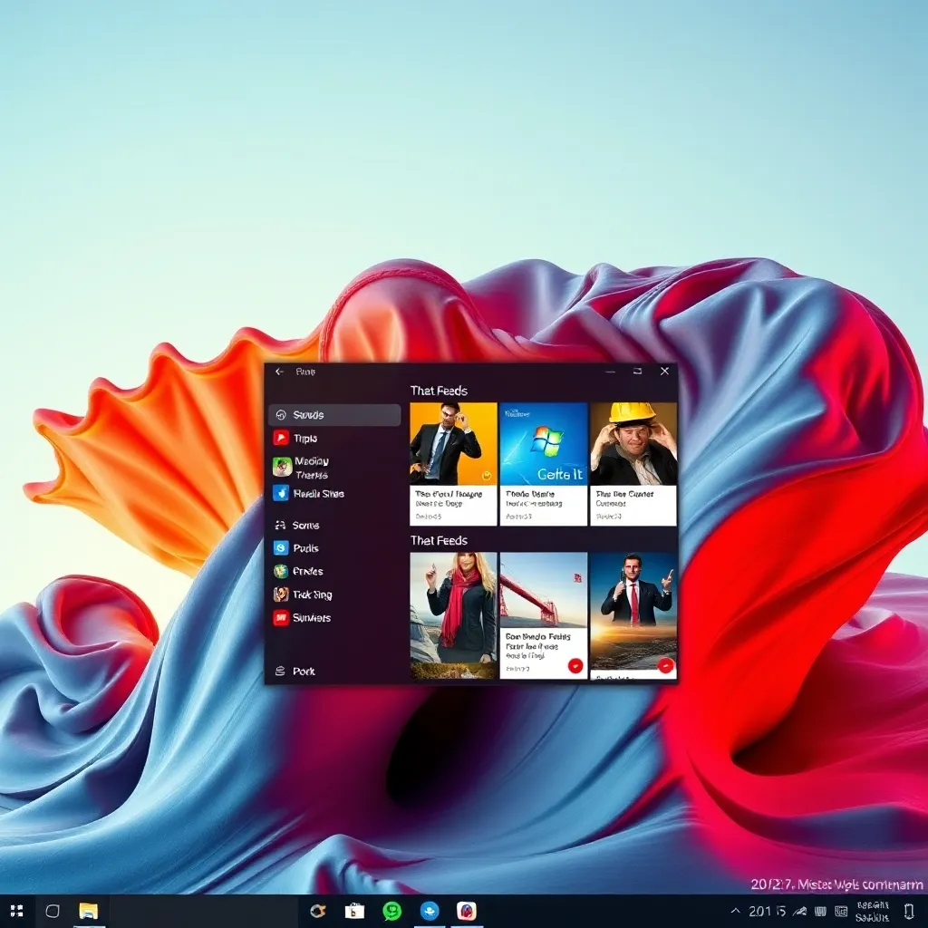Open the notification panel at tray end
The height and width of the screenshot is (928, 928).
pyautogui.click(x=909, y=912)
